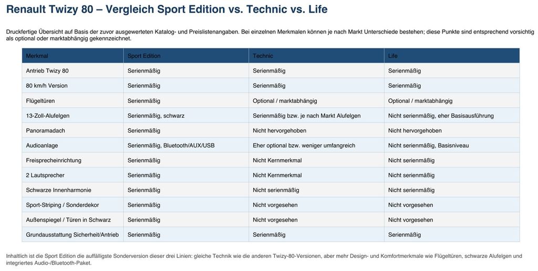
Task: Select the Flügeltüren row label
Action: [40, 101]
